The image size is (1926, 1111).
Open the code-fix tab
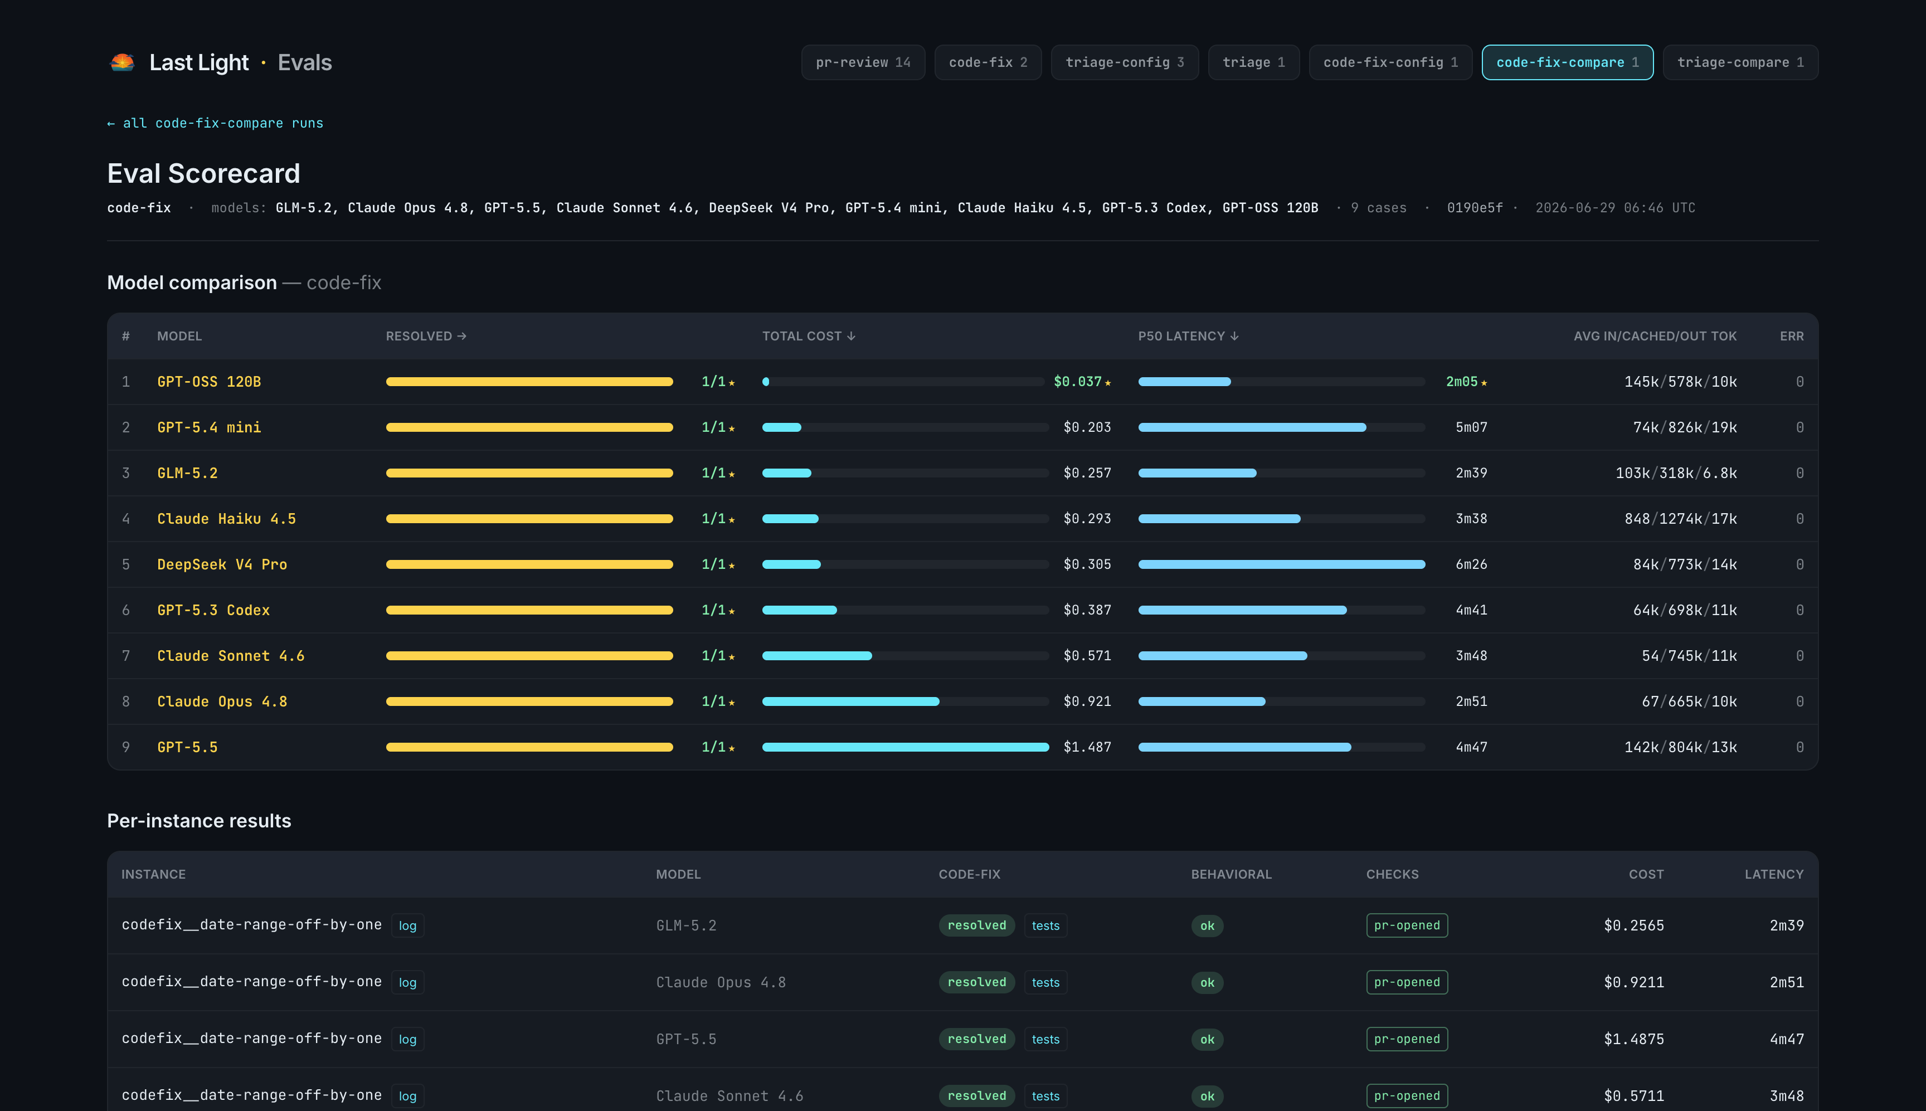pos(988,62)
